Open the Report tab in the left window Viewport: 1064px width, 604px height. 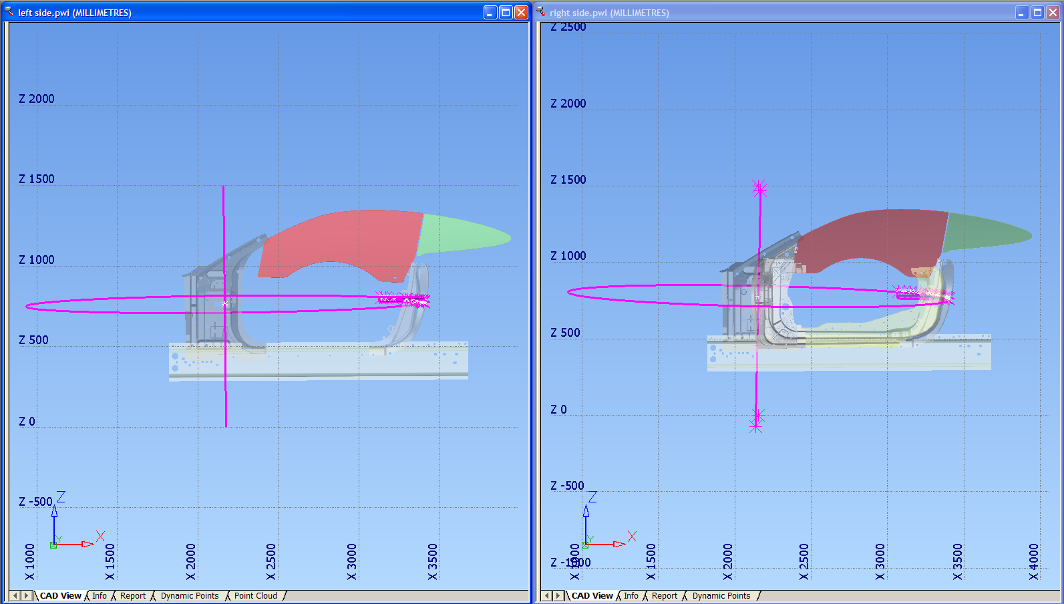click(133, 596)
